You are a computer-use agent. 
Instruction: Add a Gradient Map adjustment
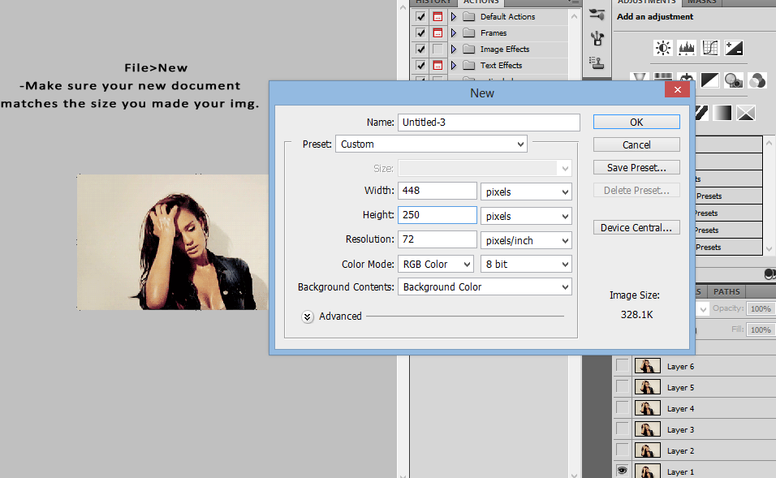722,113
